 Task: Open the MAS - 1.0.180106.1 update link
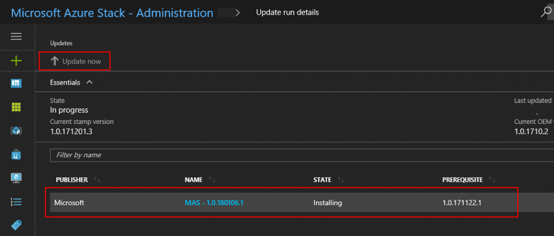(x=214, y=203)
